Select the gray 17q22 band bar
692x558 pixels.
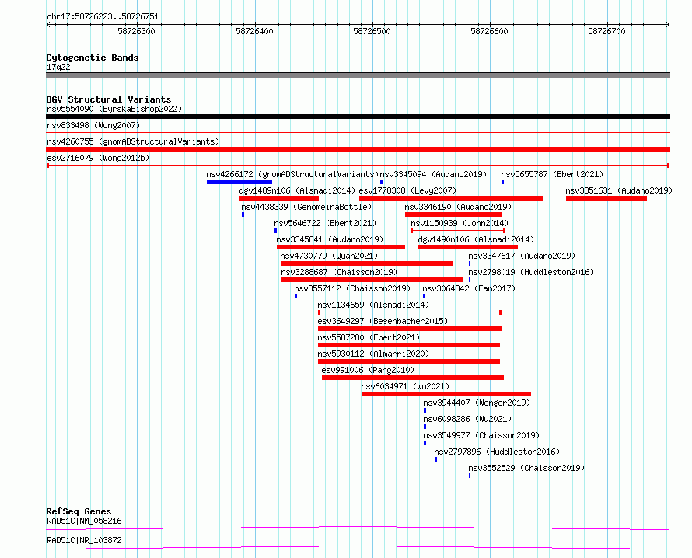pyautogui.click(x=358, y=75)
